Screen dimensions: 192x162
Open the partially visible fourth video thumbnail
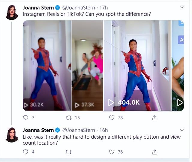pos(178,65)
